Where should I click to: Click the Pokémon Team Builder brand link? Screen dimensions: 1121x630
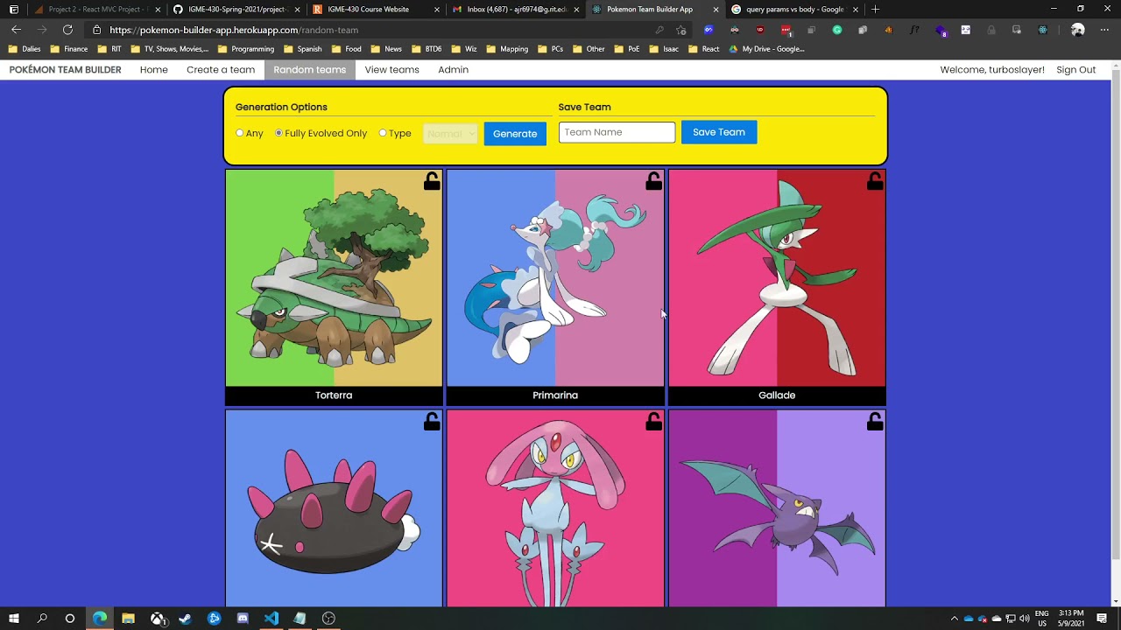coord(66,70)
